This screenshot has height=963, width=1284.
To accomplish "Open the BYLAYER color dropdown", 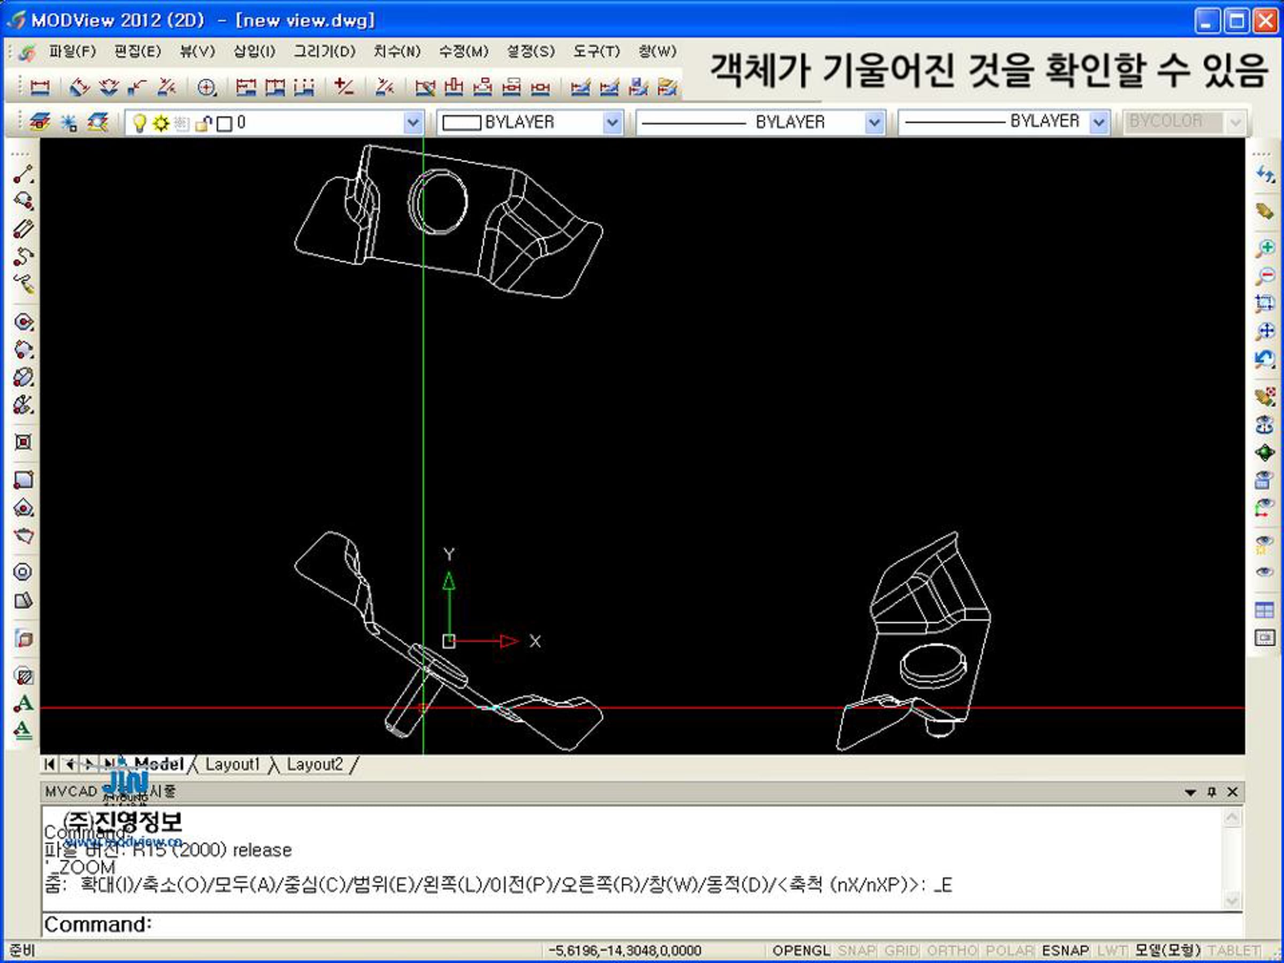I will tap(612, 123).
